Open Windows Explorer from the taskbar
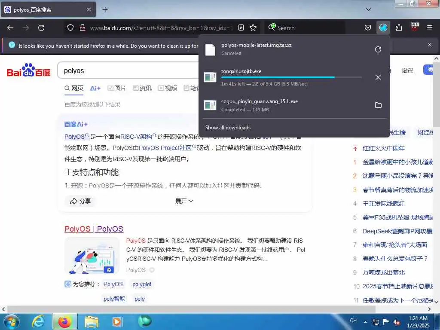 pos(92,321)
